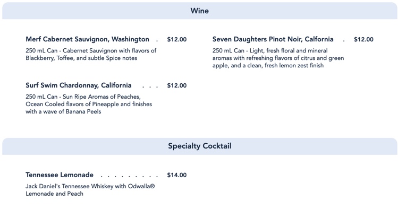Select Seven Daughters Pinot Noir title
This screenshot has width=398, height=218.
point(273,39)
